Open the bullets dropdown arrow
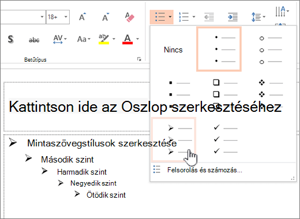The width and height of the screenshot is (300, 219). [x=170, y=17]
